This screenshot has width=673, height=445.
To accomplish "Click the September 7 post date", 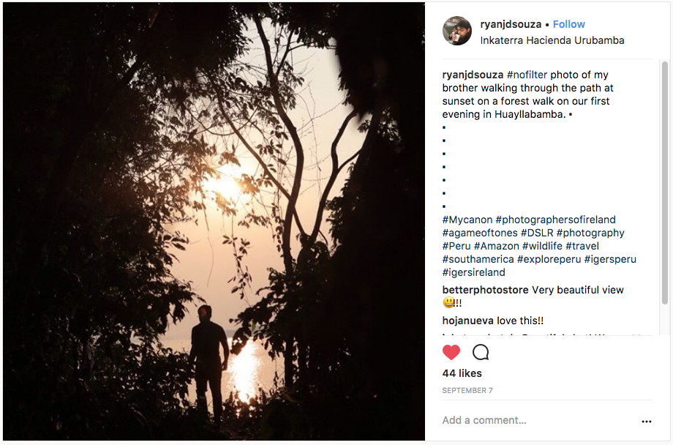I will tap(467, 391).
